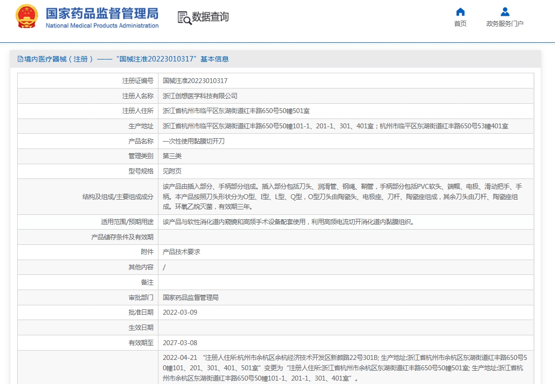The image size is (555, 384).
Task: Select approval department value 国家药品监督管理局
Action: 190,297
